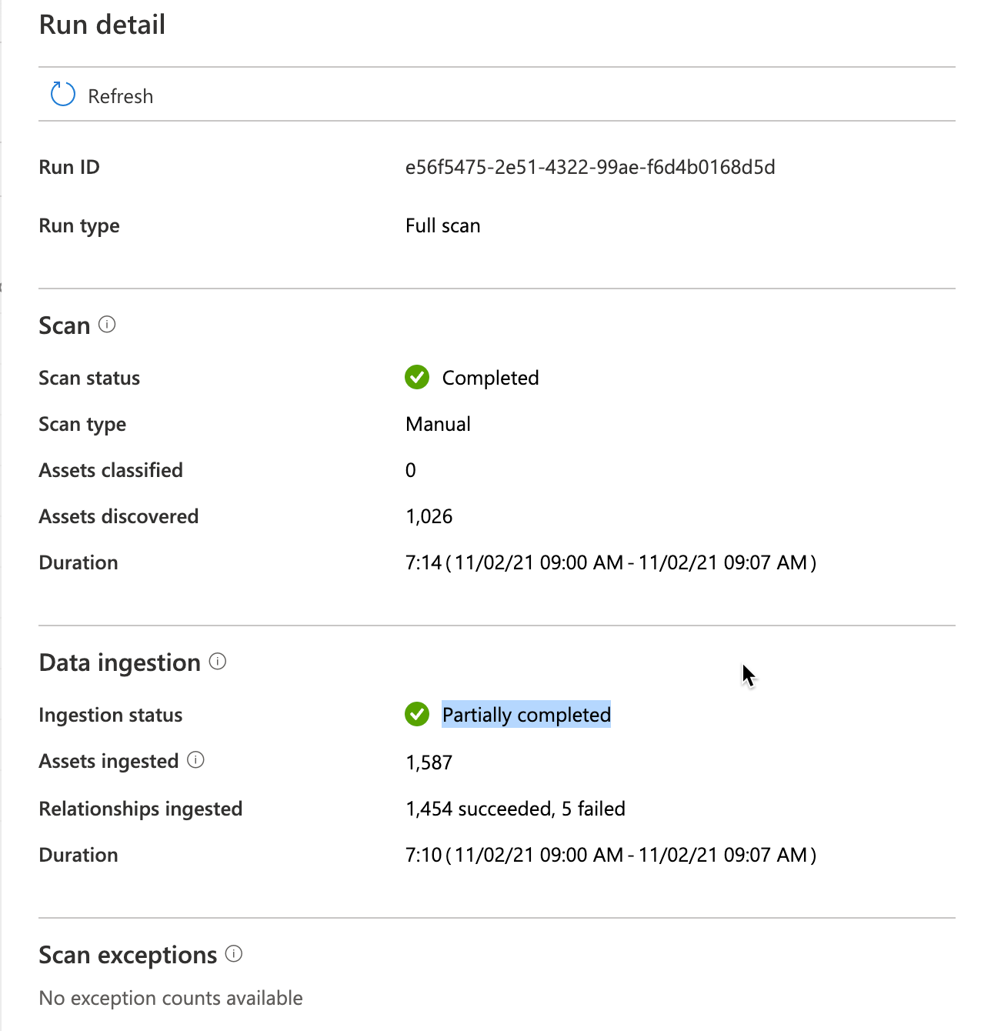
Task: Click the circular Refresh arrow icon
Action: pyautogui.click(x=62, y=94)
